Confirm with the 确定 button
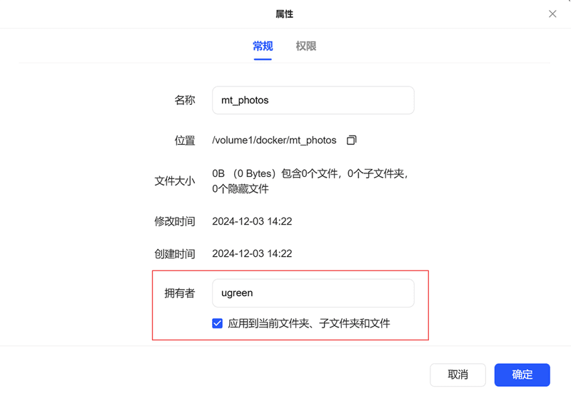This screenshot has width=571, height=401. click(522, 375)
